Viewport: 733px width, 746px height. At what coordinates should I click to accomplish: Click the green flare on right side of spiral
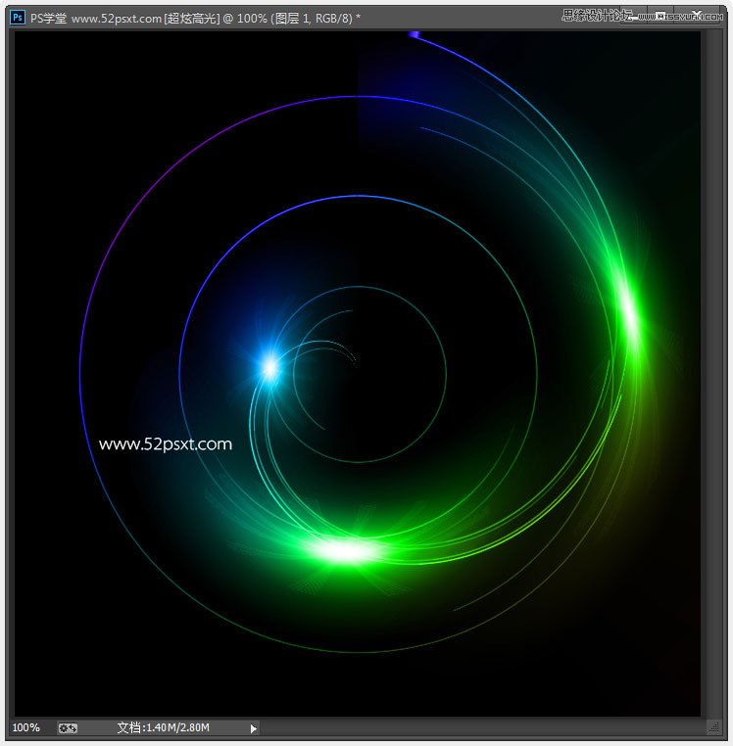pyautogui.click(x=628, y=315)
